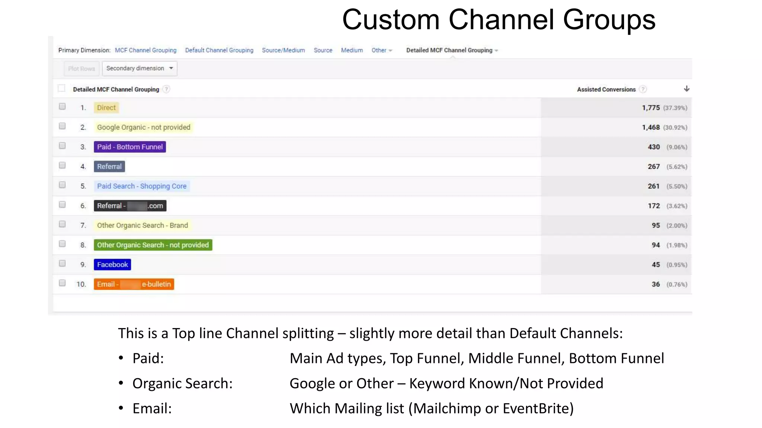The image size is (762, 428).
Task: Check the Other Organic Search - not provided row
Action: point(62,244)
